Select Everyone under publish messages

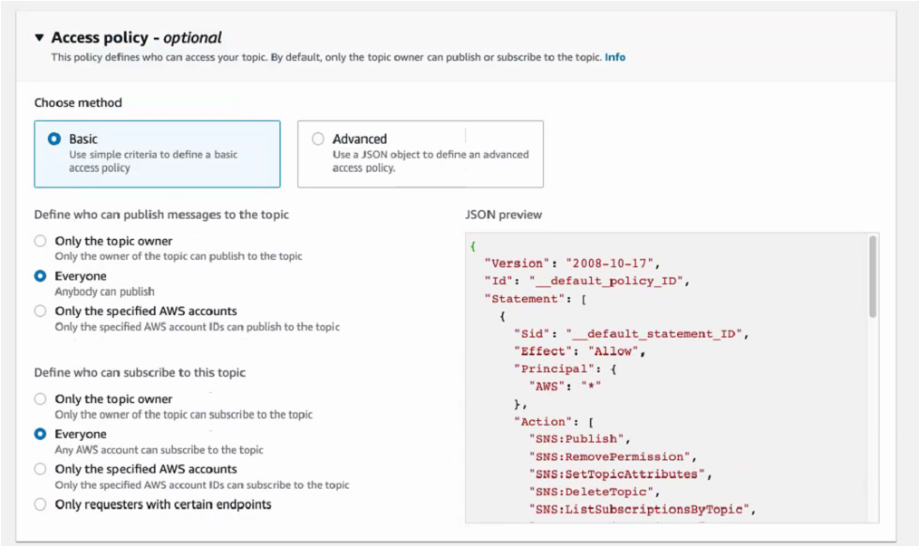(x=40, y=276)
